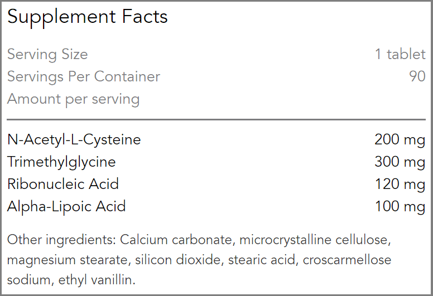Click the Other ingredients label
This screenshot has height=296, width=433.
[x=61, y=240]
